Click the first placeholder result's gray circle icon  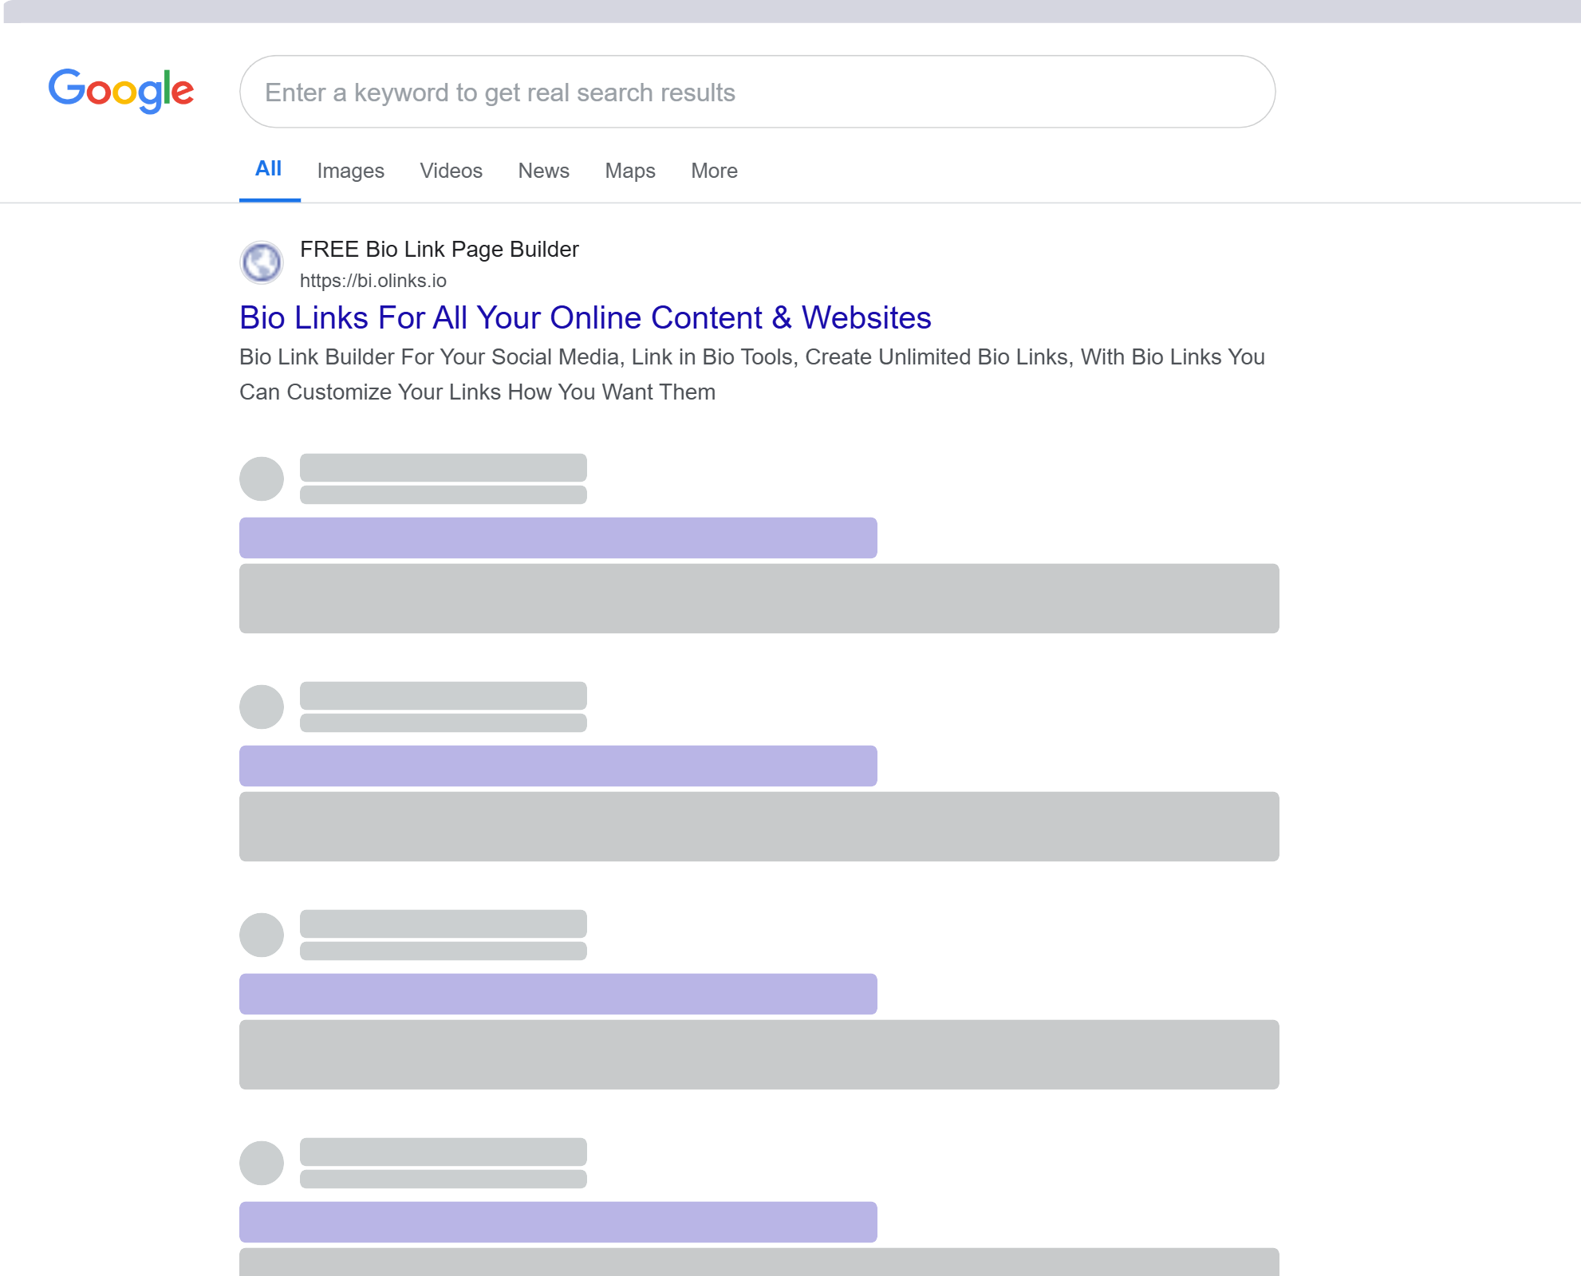[262, 478]
